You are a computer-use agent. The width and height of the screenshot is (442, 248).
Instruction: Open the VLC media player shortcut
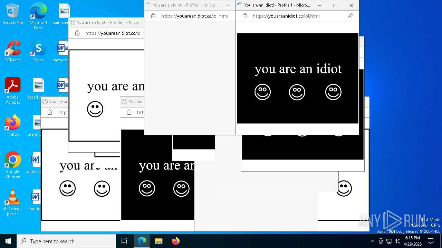[13, 203]
